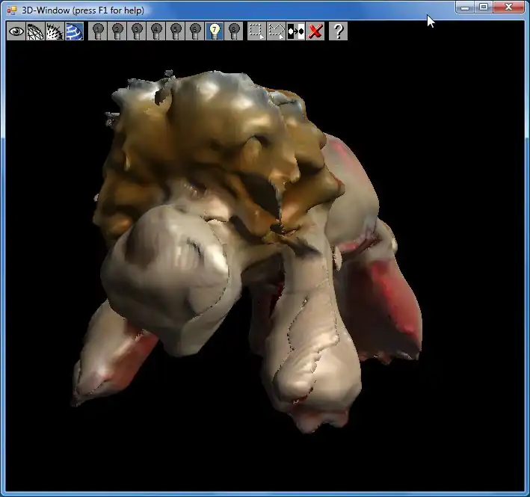
Task: Toggle light bulb number 3
Action: point(137,31)
